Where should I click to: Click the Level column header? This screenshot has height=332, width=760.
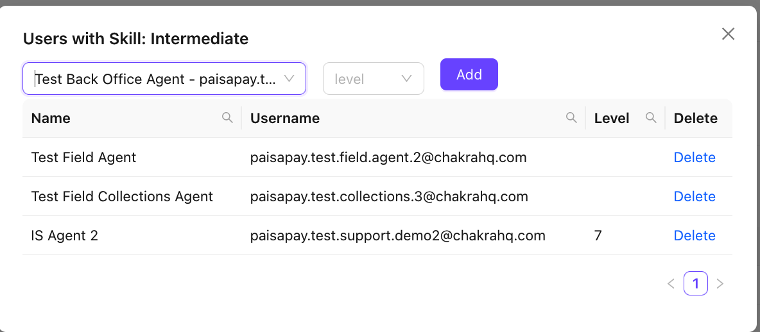[x=612, y=118]
